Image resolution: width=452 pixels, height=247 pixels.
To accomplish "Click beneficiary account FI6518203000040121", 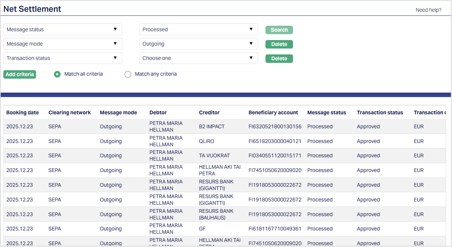I will tap(275, 141).
